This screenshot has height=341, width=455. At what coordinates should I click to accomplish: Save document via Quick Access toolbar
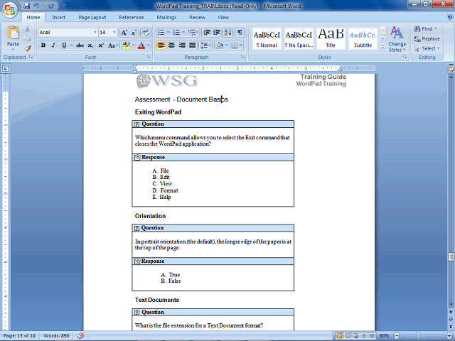[x=27, y=6]
